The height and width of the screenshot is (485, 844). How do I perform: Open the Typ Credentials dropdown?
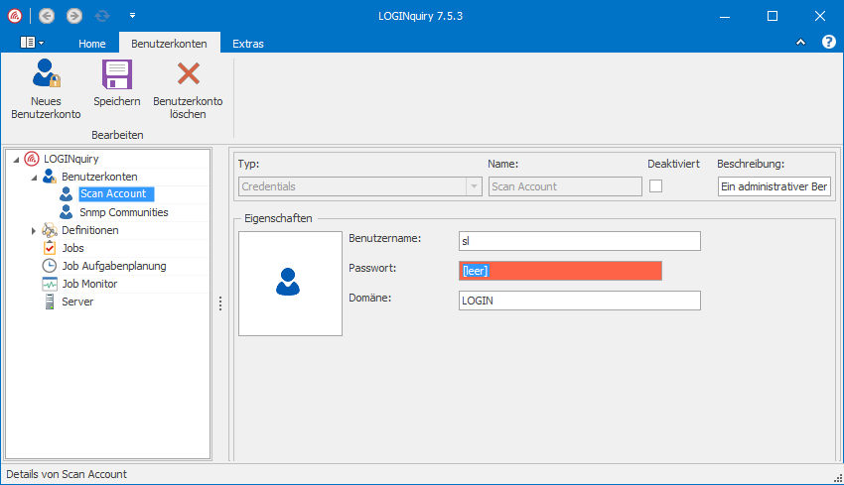(474, 186)
